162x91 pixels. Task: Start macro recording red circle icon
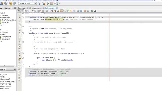click(85, 11)
